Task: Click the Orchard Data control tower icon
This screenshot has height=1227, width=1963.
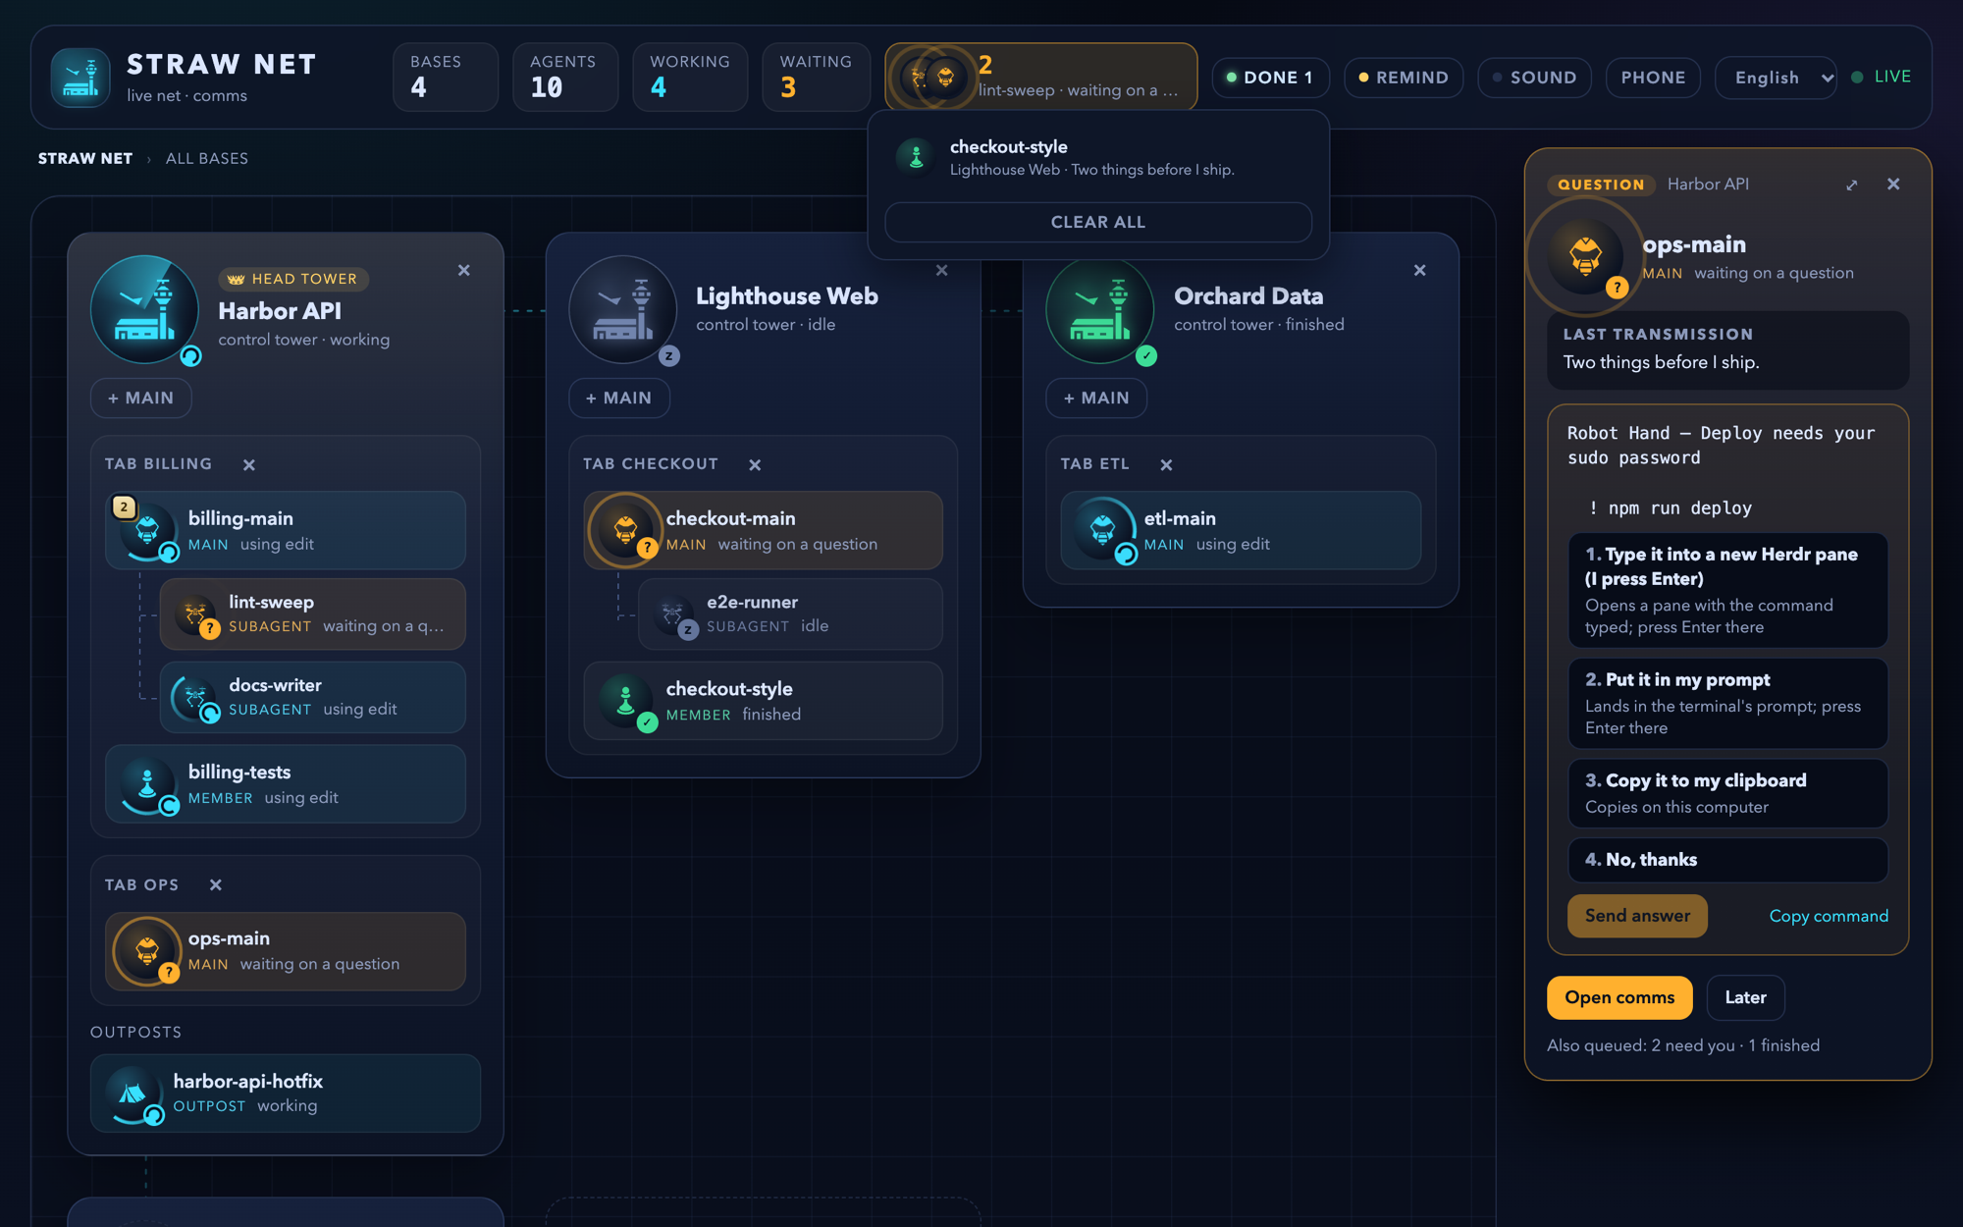Action: pos(1100,310)
